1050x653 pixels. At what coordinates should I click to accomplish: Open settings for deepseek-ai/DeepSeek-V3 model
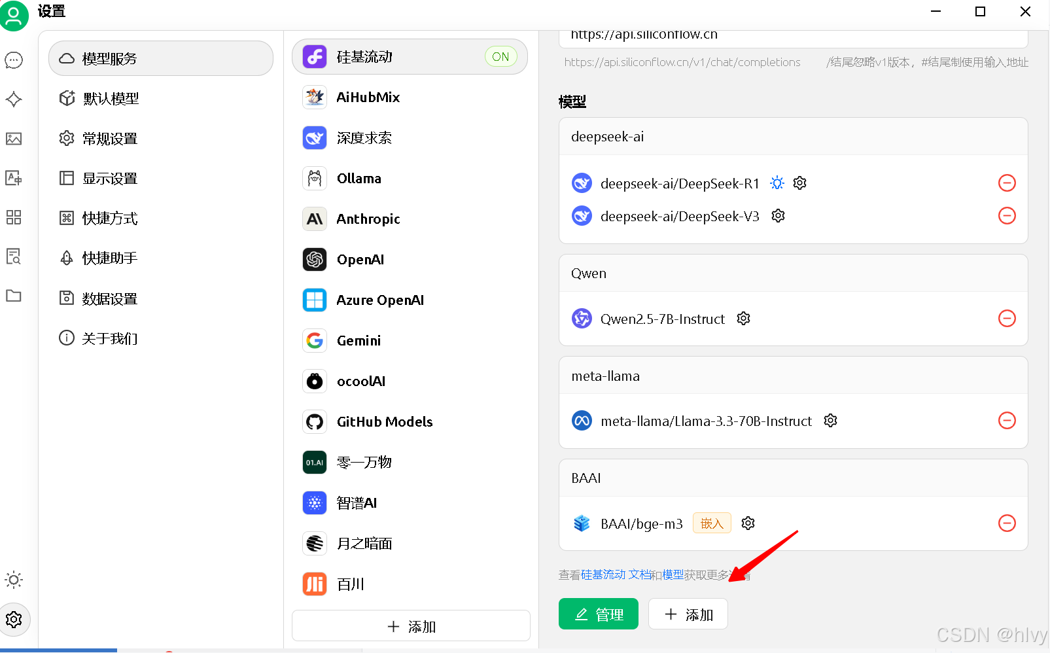tap(778, 216)
